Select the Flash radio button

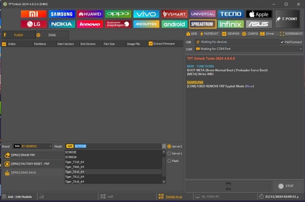click(169, 161)
